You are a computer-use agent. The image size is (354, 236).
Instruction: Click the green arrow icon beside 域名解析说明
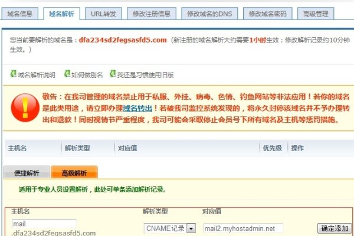coord(14,74)
